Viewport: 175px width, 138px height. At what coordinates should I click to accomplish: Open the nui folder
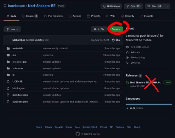point(14,55)
